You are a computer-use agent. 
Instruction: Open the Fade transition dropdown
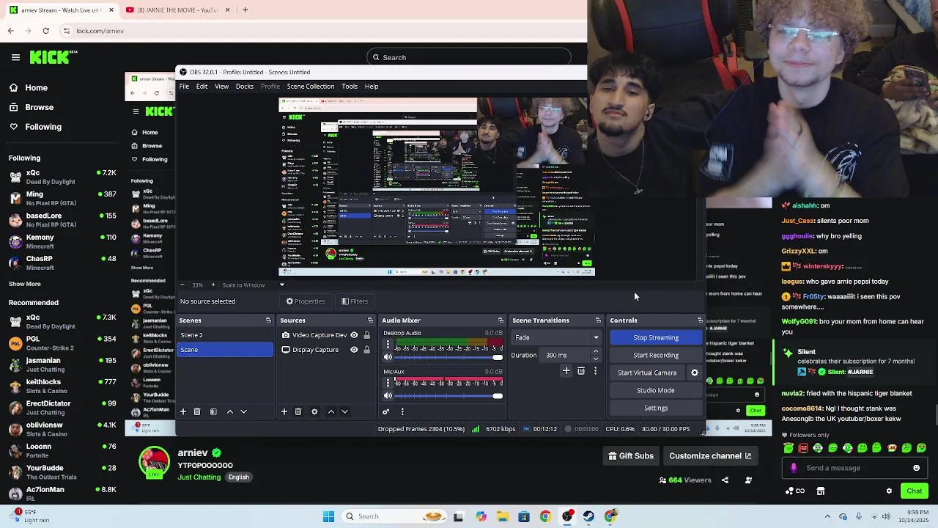[x=556, y=337]
